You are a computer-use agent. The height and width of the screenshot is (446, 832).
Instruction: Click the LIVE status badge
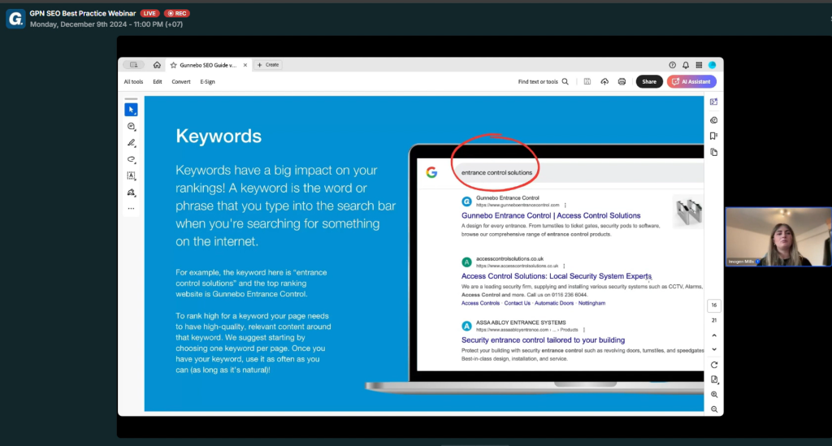(x=149, y=13)
